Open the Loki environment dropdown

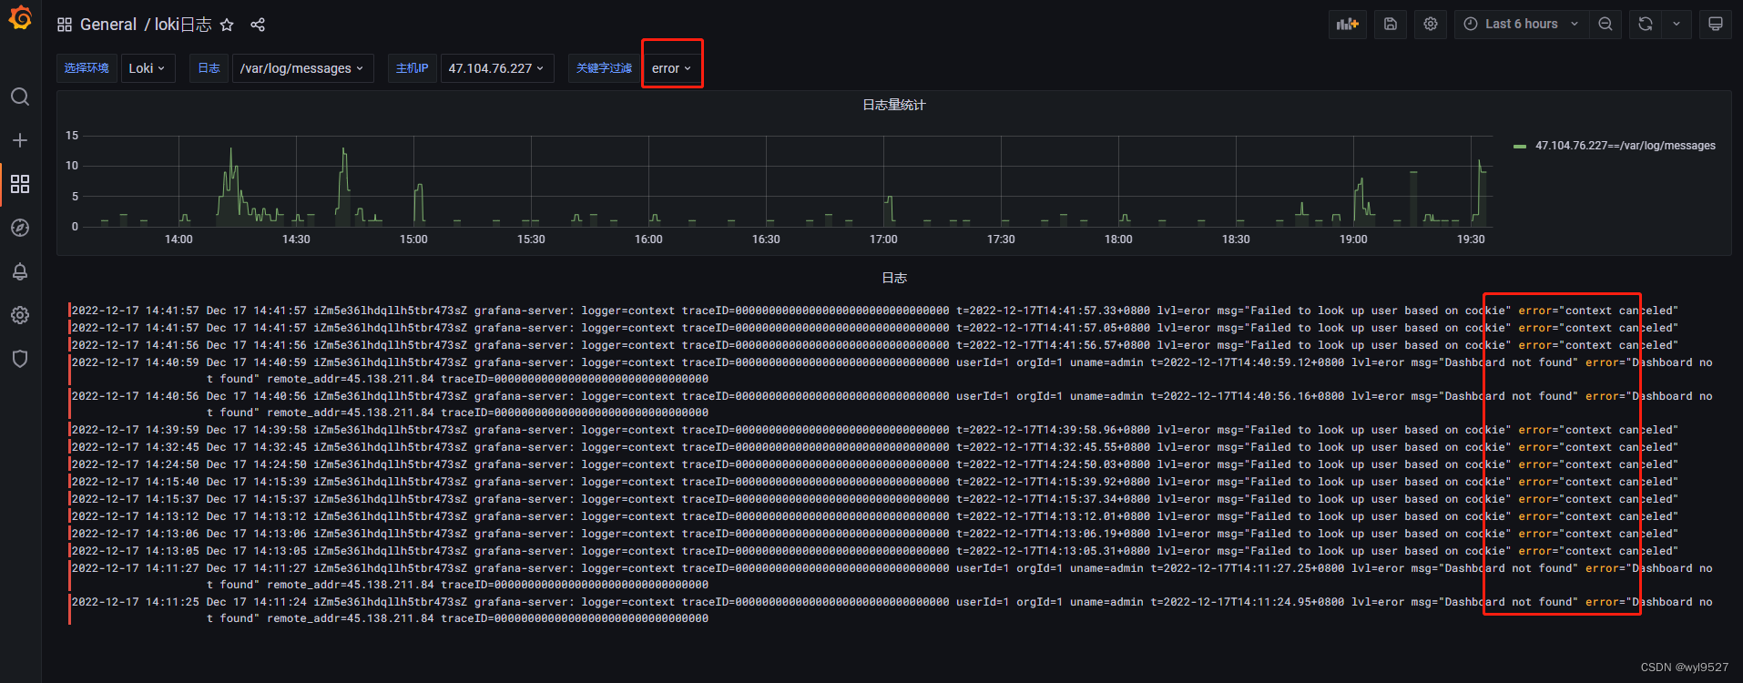click(147, 68)
